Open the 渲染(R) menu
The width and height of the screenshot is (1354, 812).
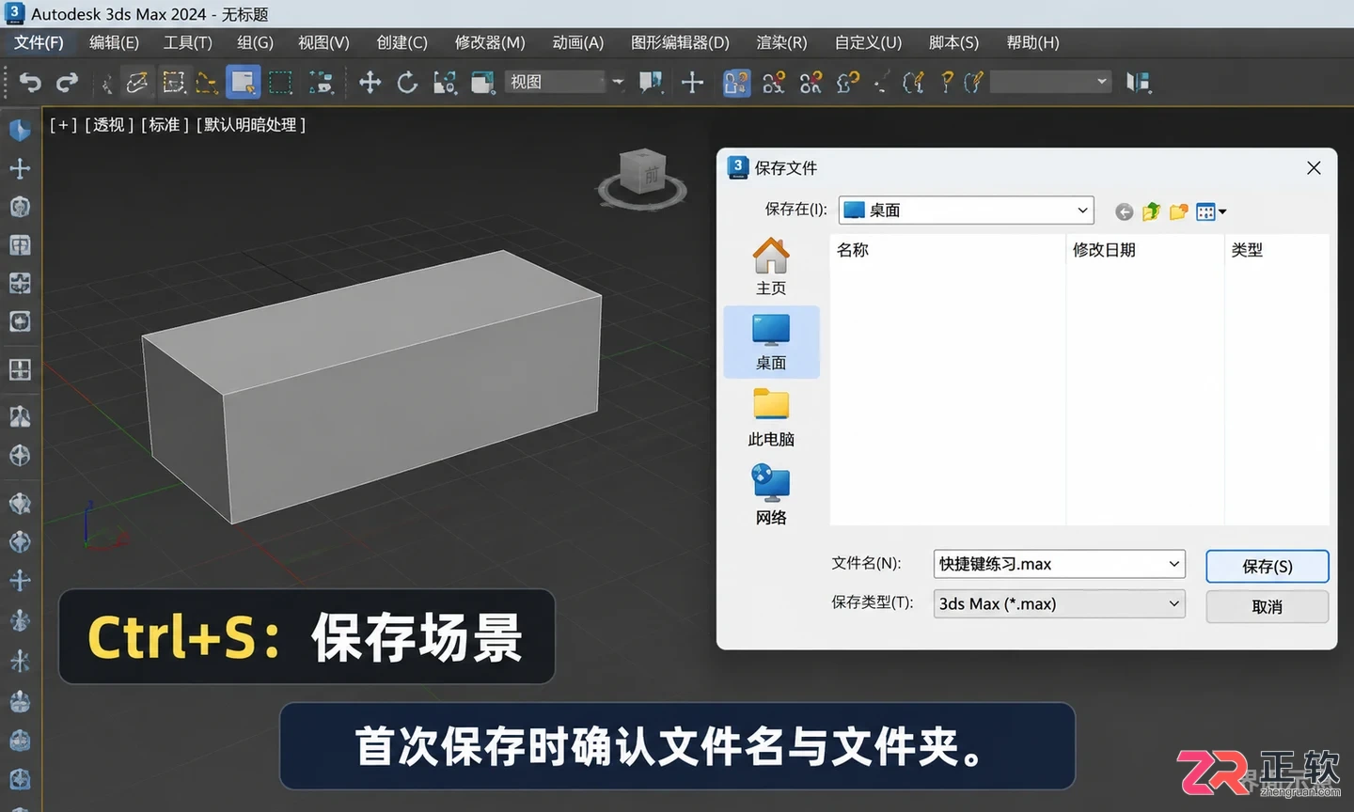pos(781,42)
